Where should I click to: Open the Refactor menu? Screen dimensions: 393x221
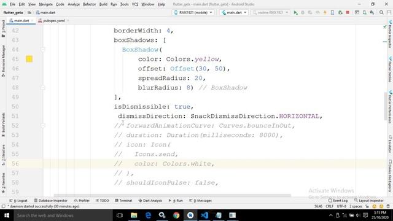tap(90, 4)
